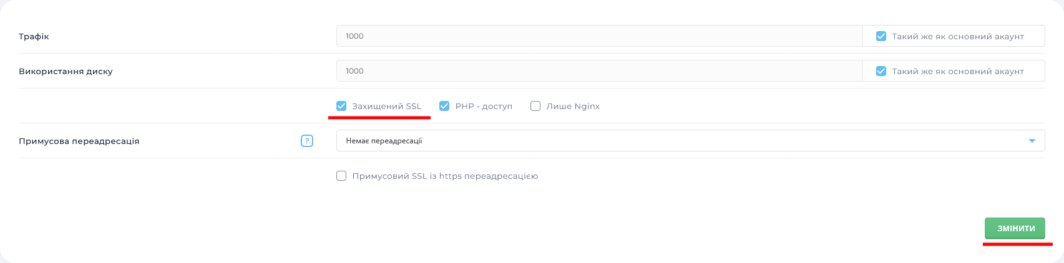
Task: Click the Примусова переадресація label text
Action: [x=79, y=141]
